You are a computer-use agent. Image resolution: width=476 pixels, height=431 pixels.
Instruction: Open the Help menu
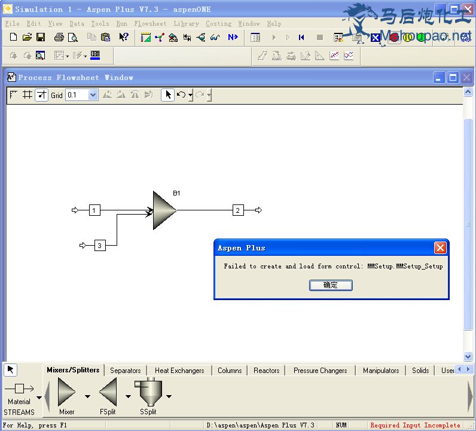pyautogui.click(x=274, y=23)
